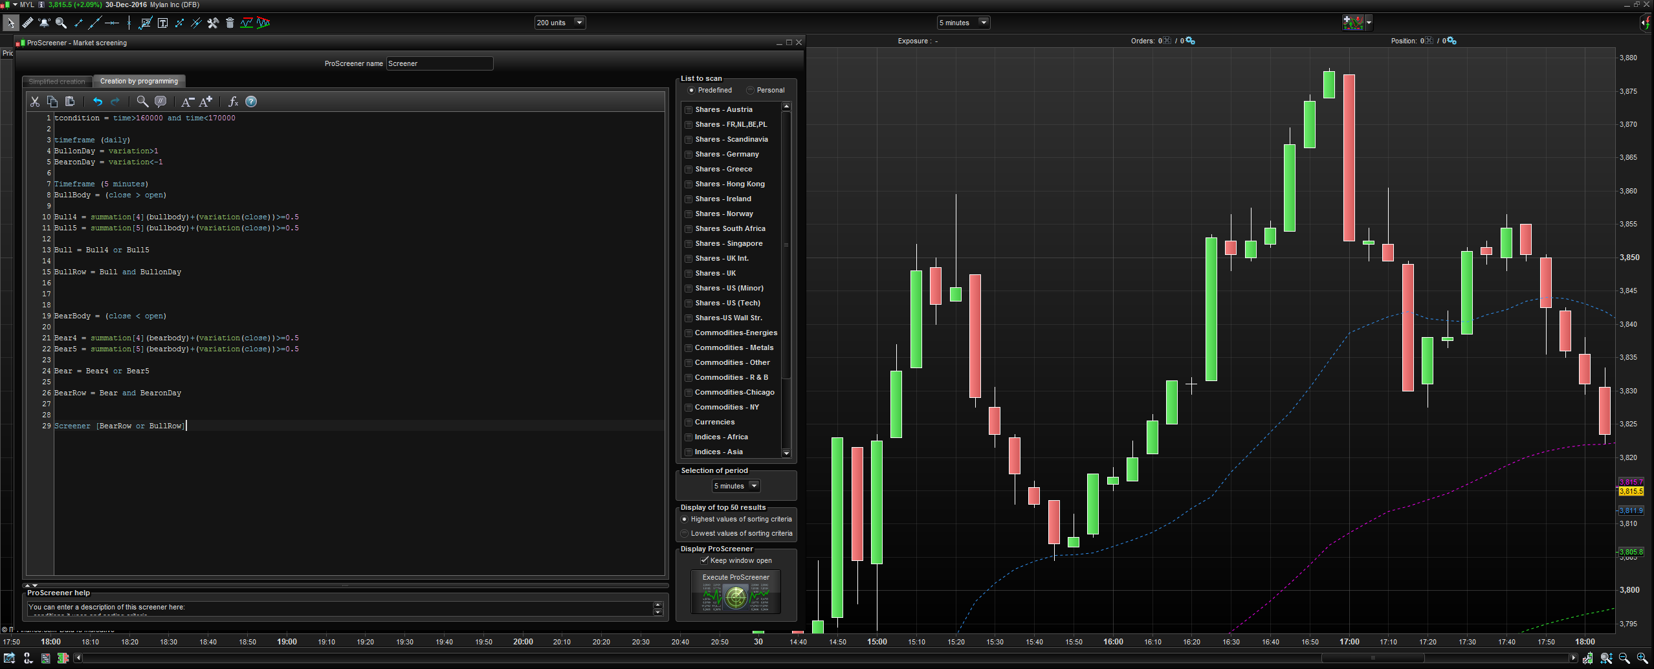Zoom in chart with plus magnifier
This screenshot has width=1654, height=669.
(1642, 658)
